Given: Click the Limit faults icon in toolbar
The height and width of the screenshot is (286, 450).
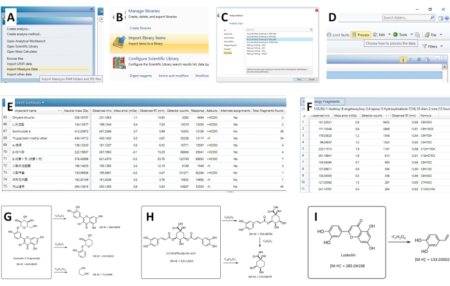Looking at the screenshot, I should pyautogui.click(x=329, y=35).
